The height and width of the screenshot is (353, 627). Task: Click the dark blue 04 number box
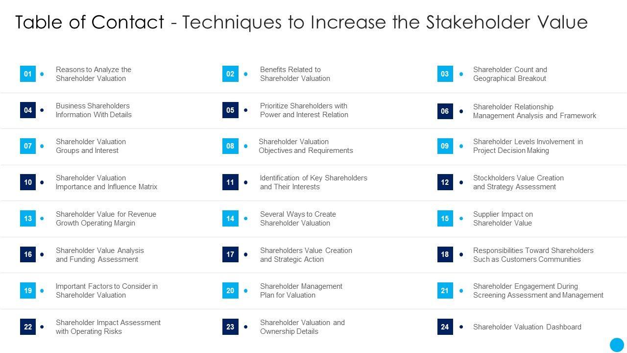[x=28, y=110]
